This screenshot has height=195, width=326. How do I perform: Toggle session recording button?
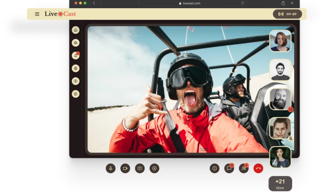[154, 168]
